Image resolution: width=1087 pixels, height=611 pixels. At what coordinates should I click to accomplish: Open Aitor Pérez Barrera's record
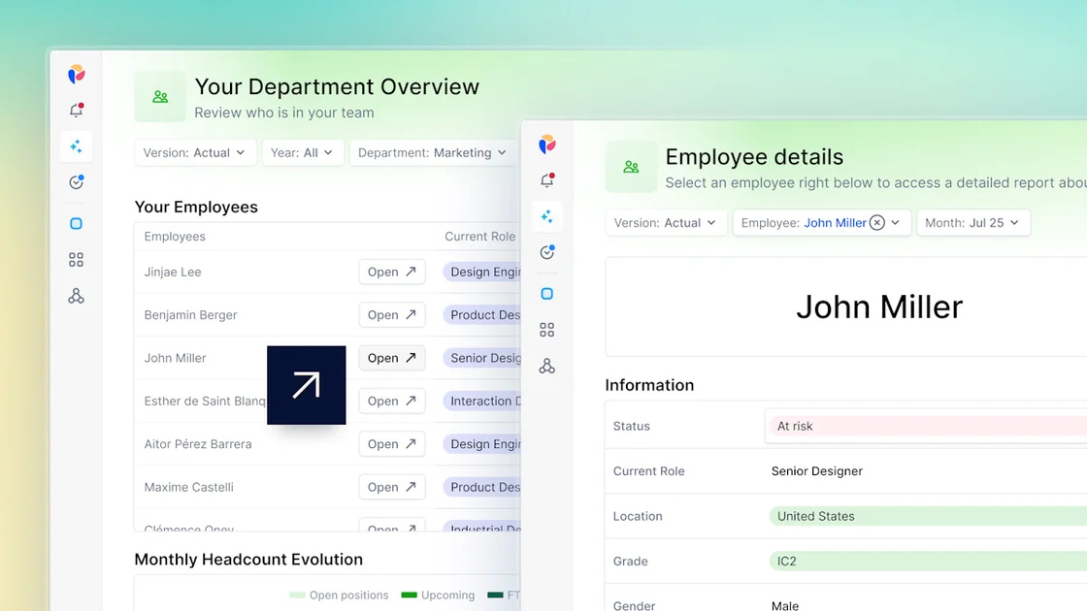(392, 443)
